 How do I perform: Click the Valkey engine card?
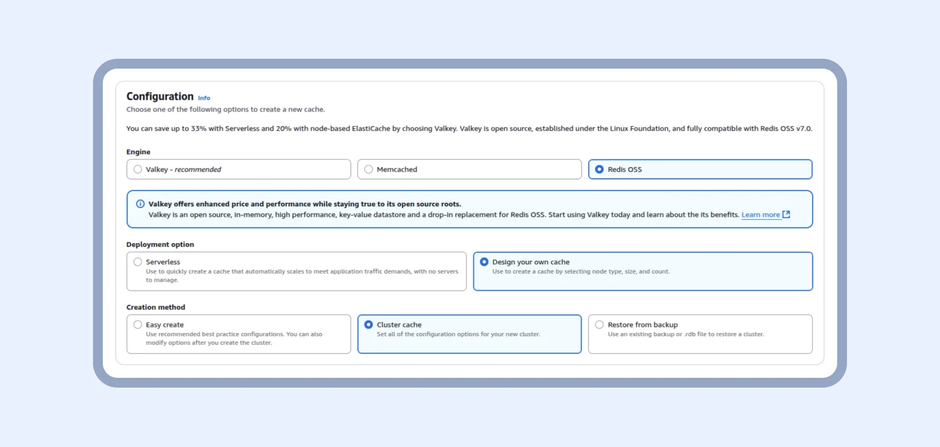coord(239,169)
